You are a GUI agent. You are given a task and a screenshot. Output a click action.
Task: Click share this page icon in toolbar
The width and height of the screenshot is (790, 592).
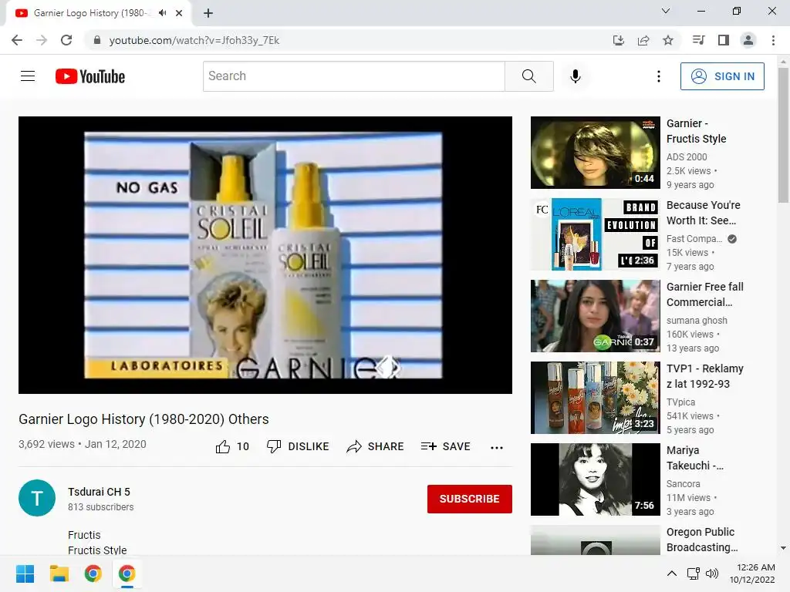[643, 40]
